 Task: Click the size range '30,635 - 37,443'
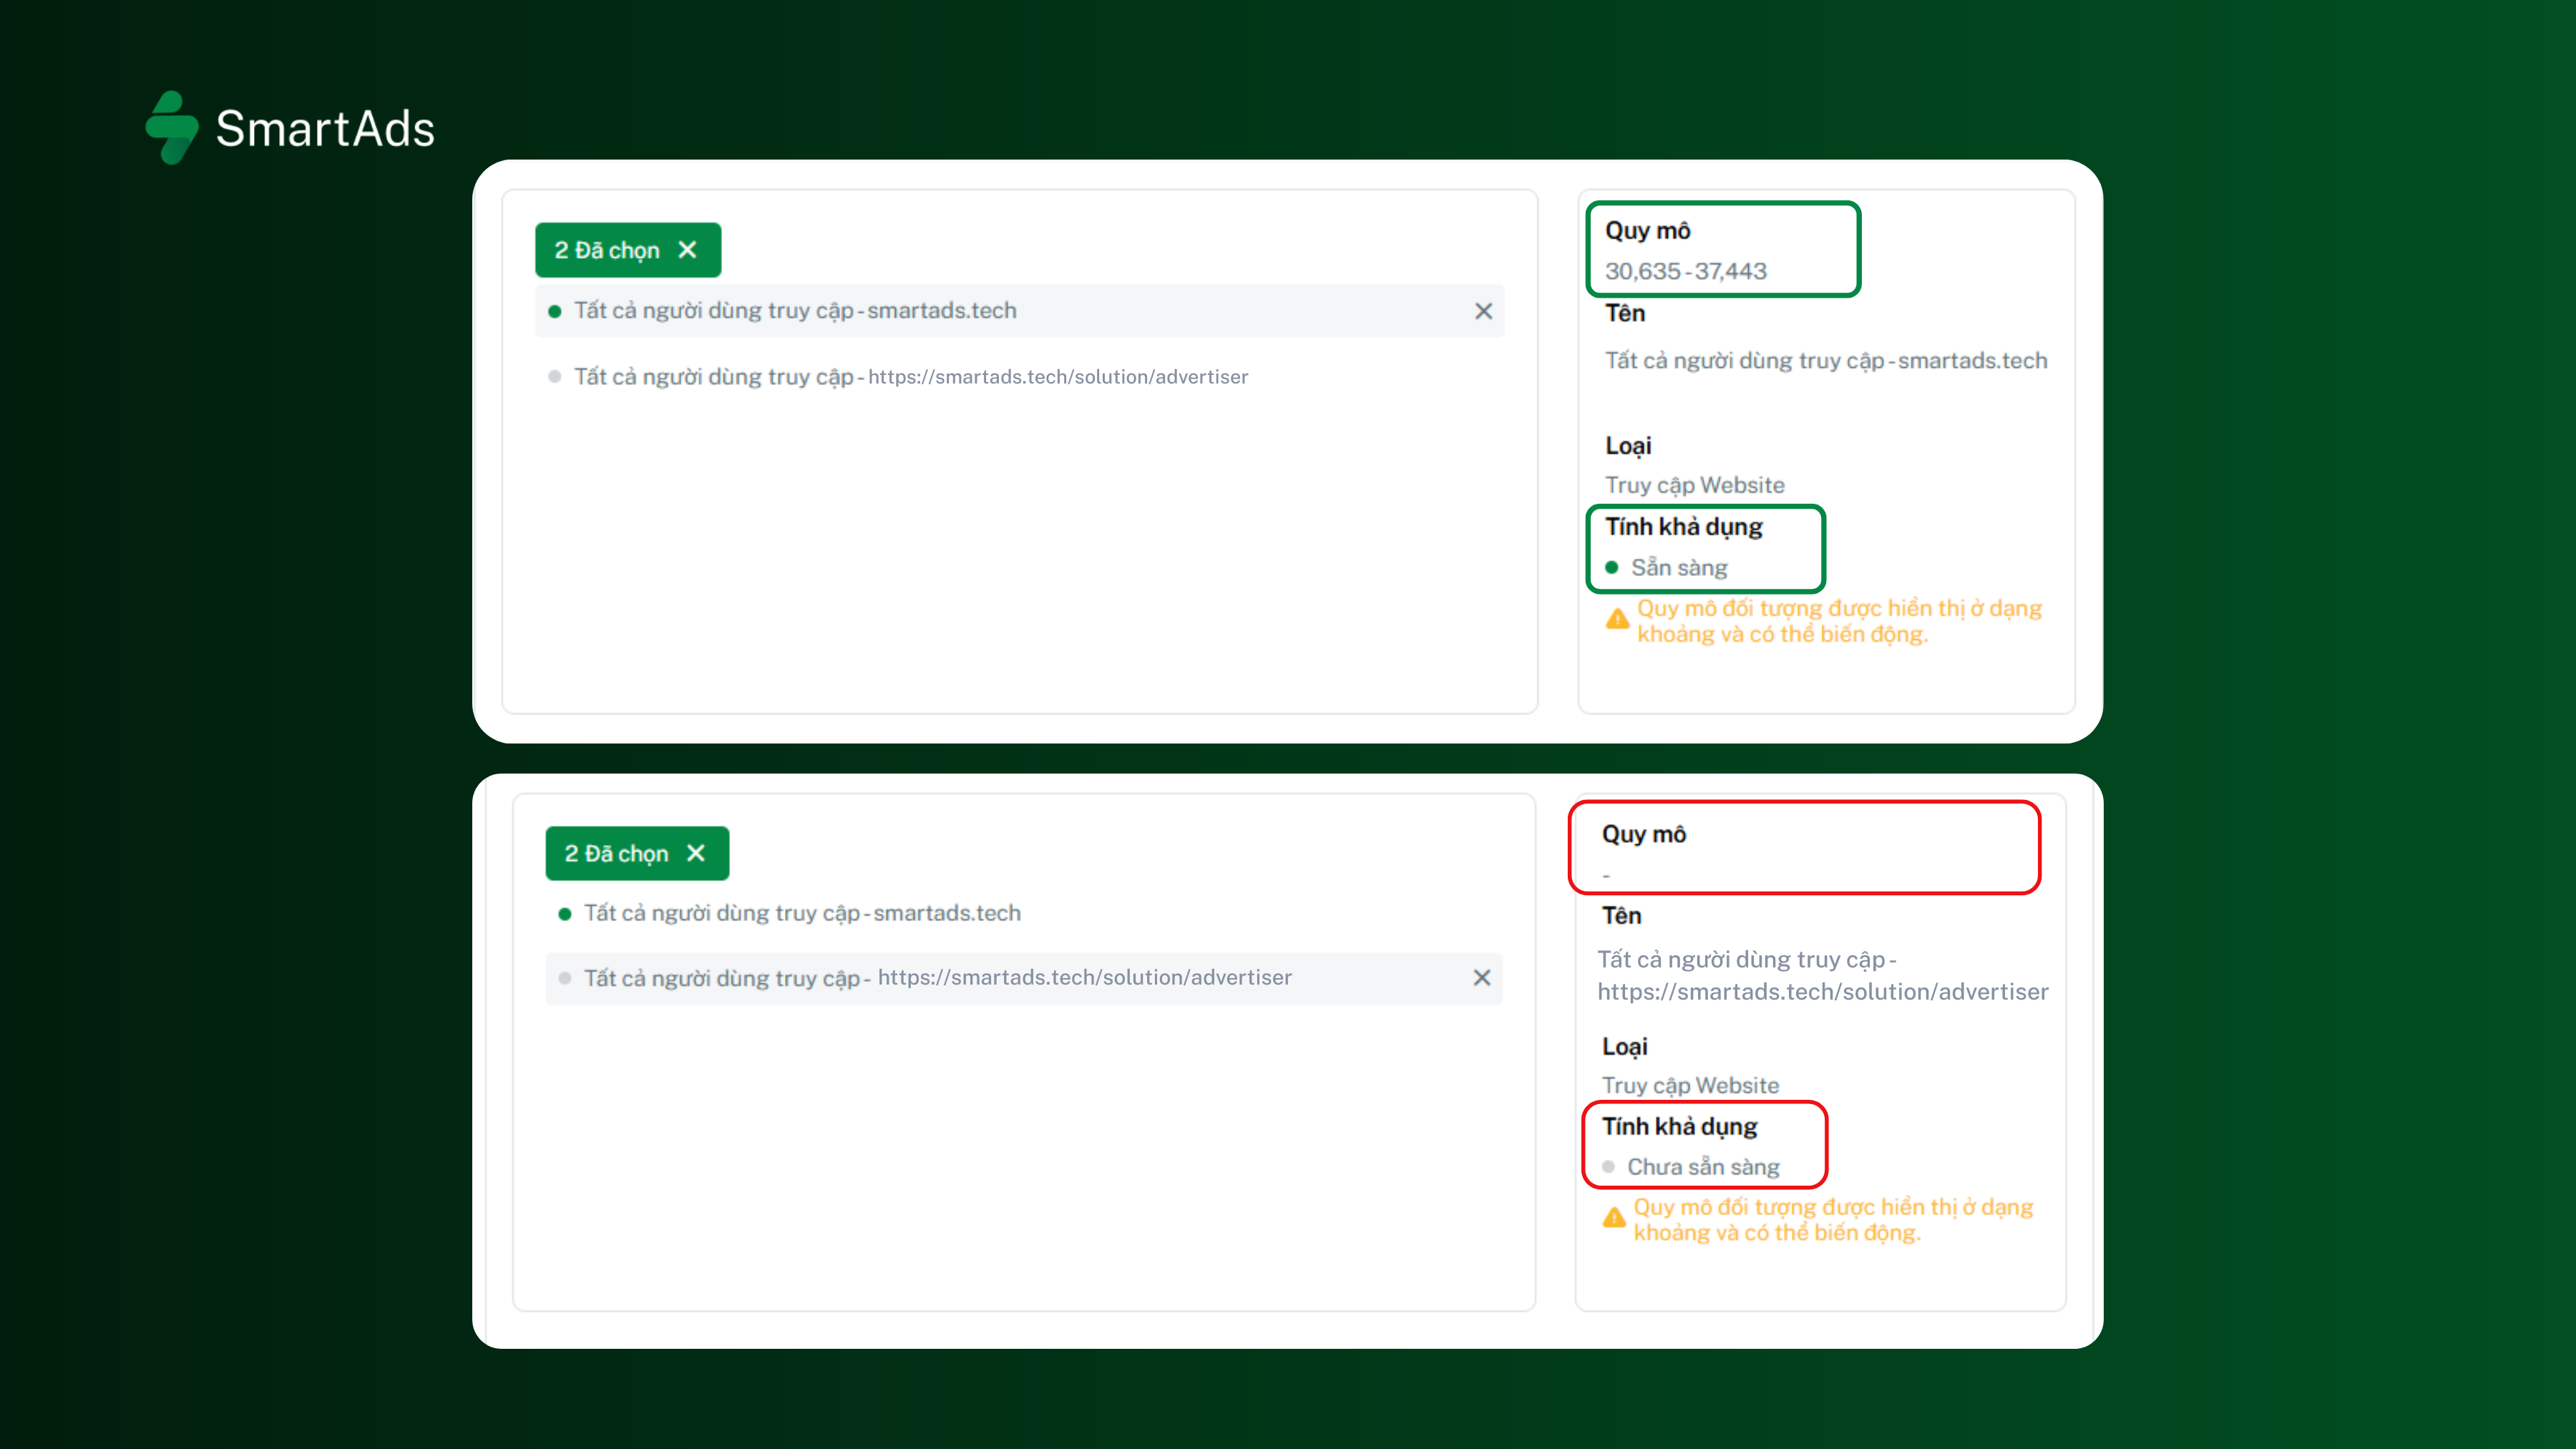1686,271
